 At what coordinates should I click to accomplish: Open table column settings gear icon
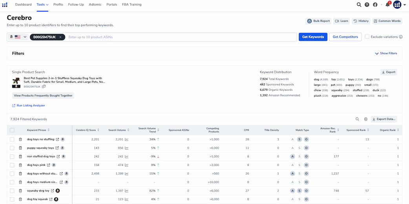(x=366, y=119)
